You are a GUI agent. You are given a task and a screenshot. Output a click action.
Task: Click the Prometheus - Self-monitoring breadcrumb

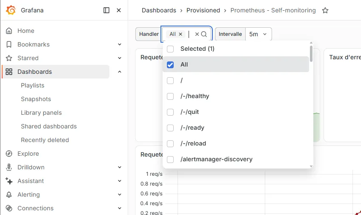(x=273, y=10)
